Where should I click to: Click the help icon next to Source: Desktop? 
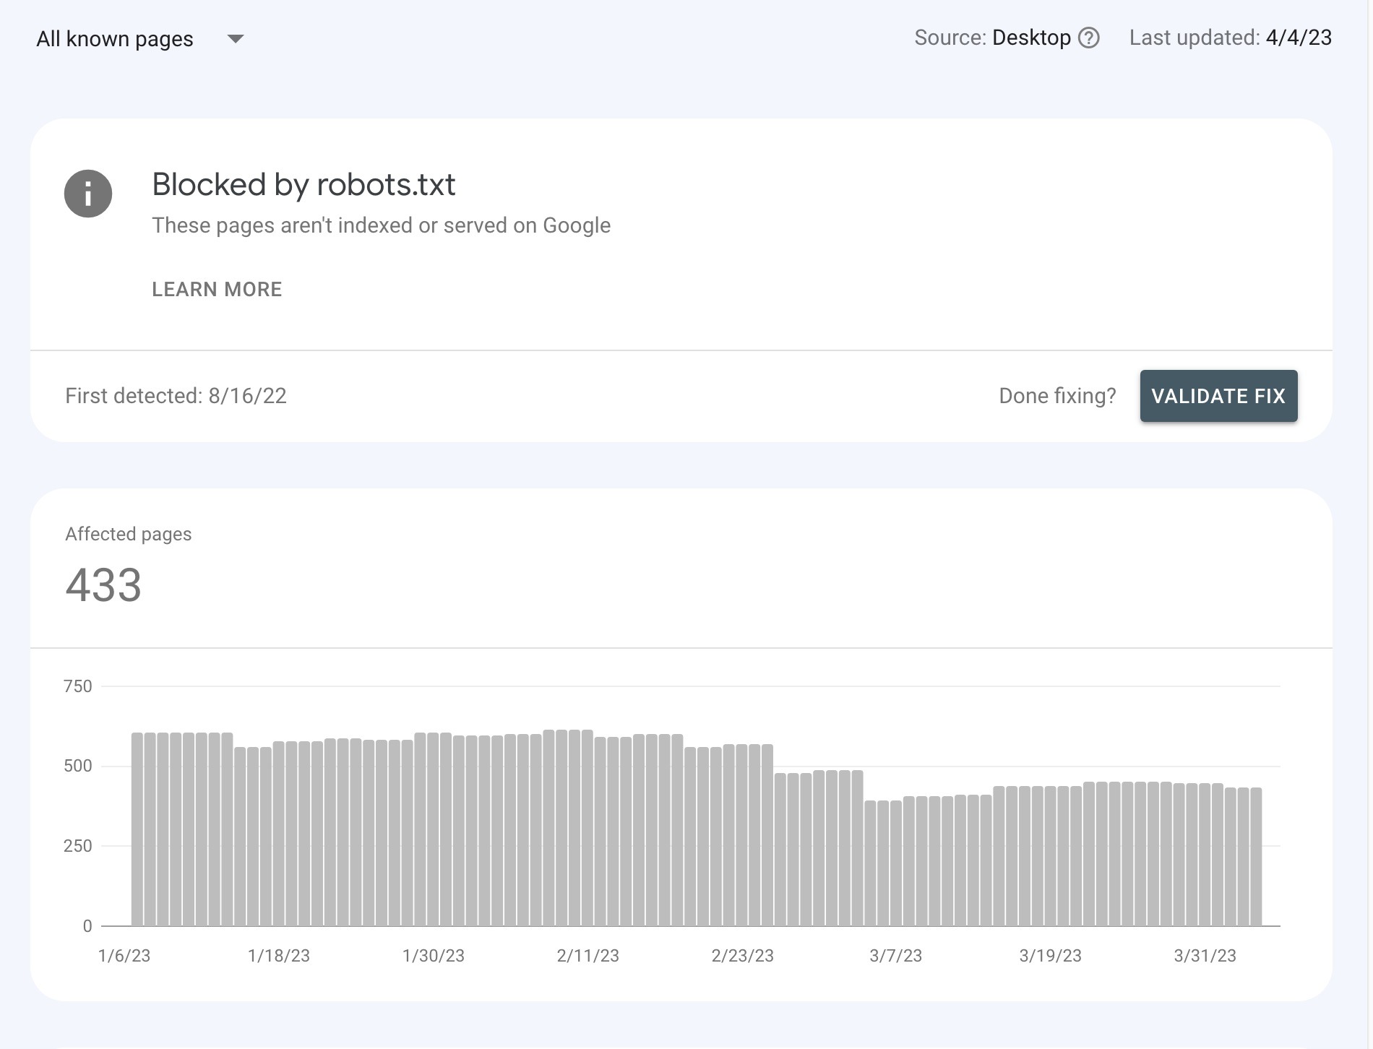tap(1091, 38)
